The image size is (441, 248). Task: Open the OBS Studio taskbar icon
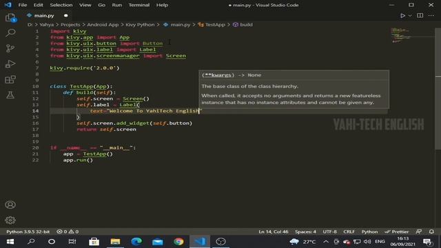(x=220, y=242)
